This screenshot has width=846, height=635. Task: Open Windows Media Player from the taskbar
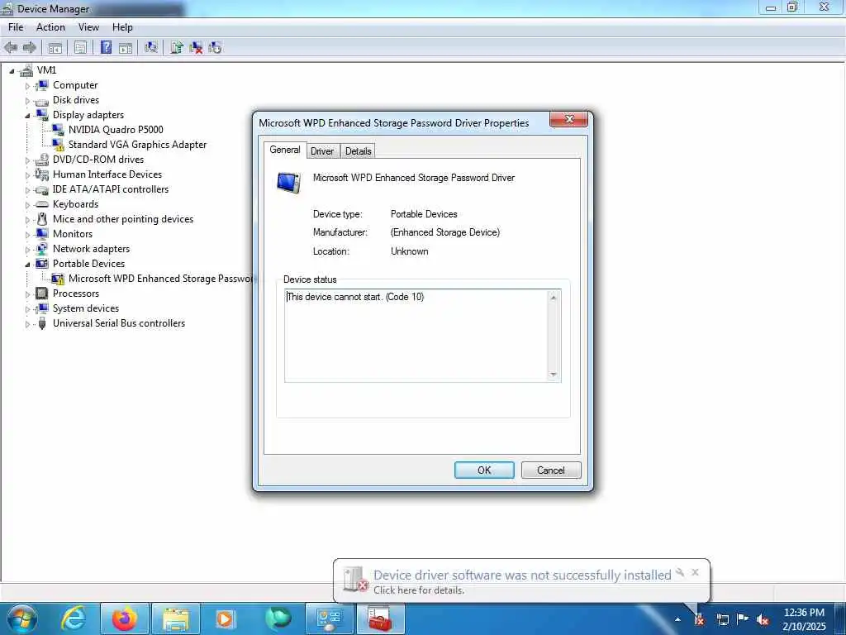coord(225,618)
